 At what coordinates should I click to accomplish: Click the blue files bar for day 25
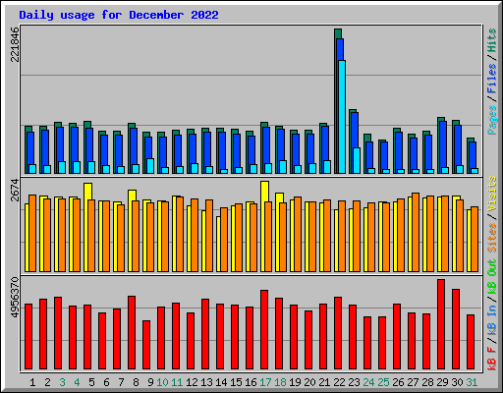click(384, 155)
